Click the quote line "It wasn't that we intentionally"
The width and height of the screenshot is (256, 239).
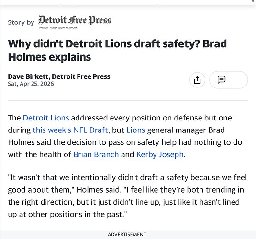[127, 177]
